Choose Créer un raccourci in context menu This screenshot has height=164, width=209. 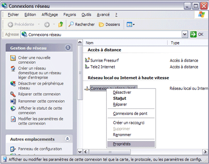(131, 123)
